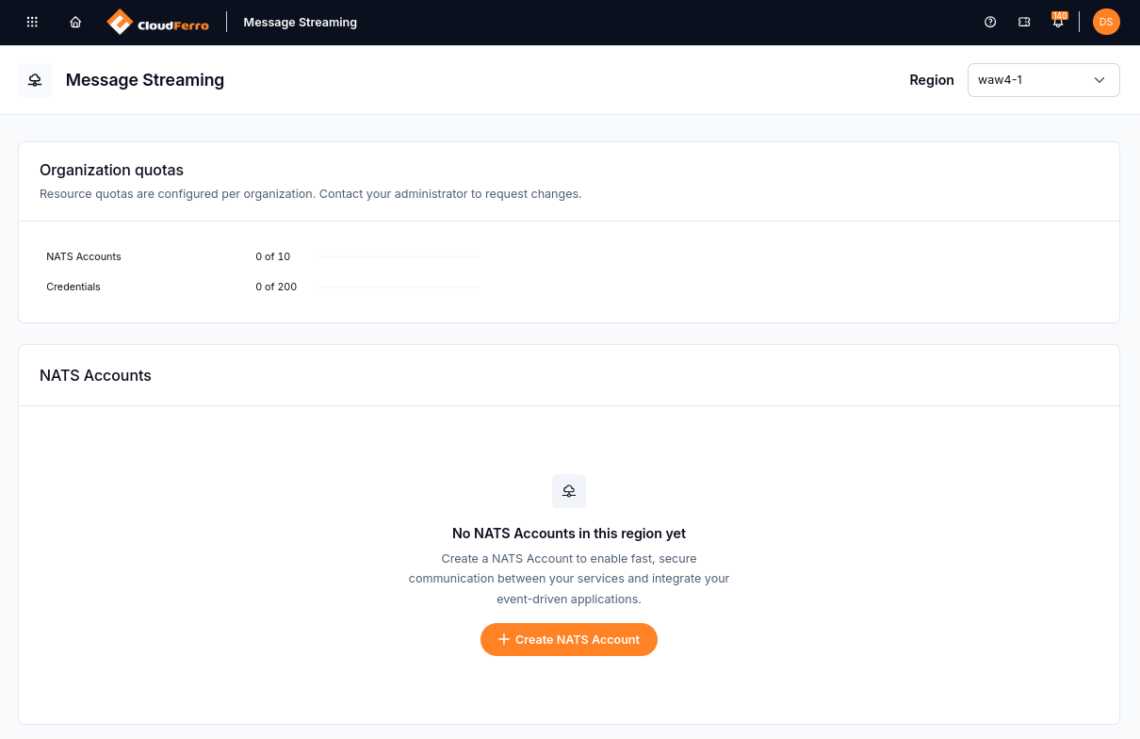This screenshot has width=1140, height=739.
Task: Open the Region waw4-1 dropdown
Action: (1044, 80)
